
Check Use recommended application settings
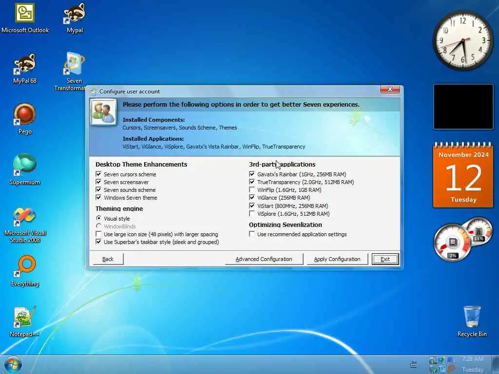252,234
